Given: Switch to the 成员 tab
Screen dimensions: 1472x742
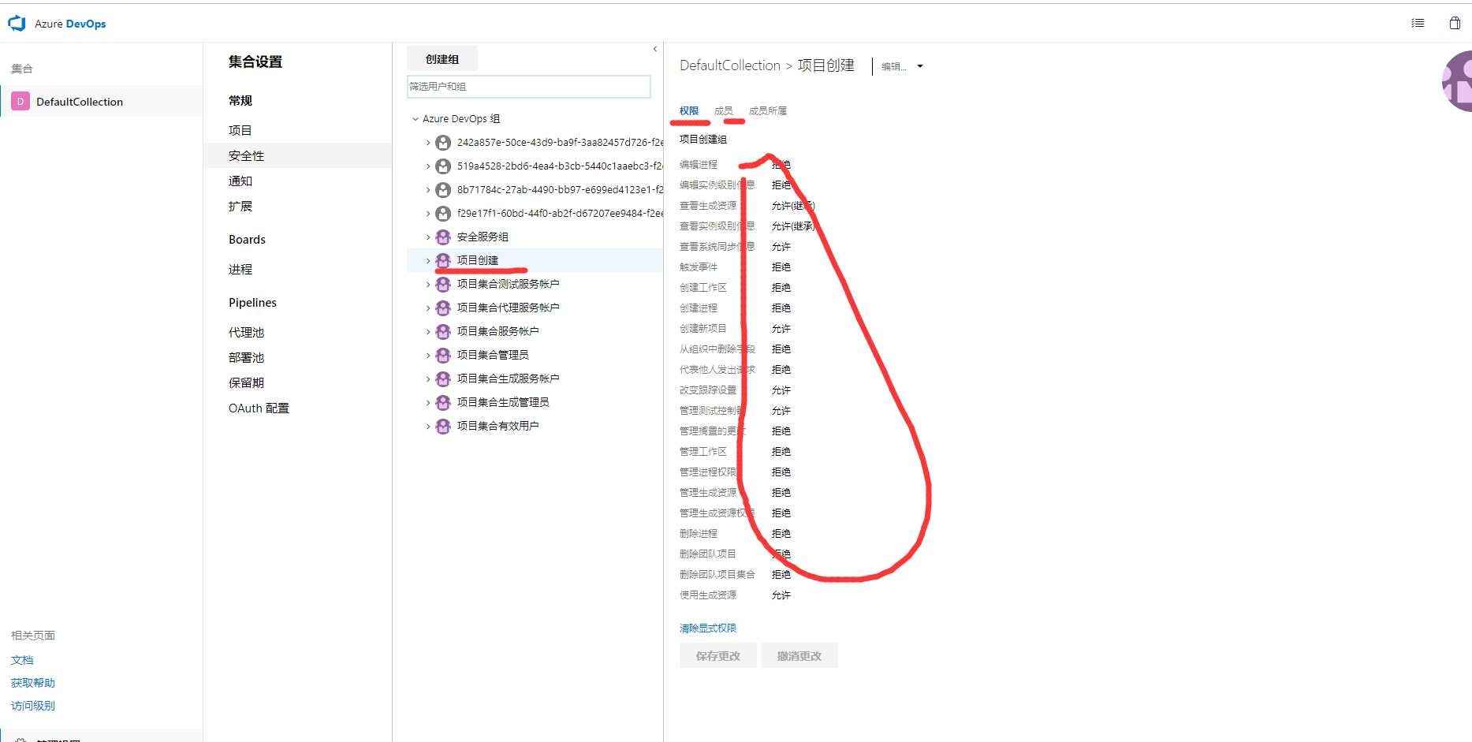Looking at the screenshot, I should coord(723,111).
